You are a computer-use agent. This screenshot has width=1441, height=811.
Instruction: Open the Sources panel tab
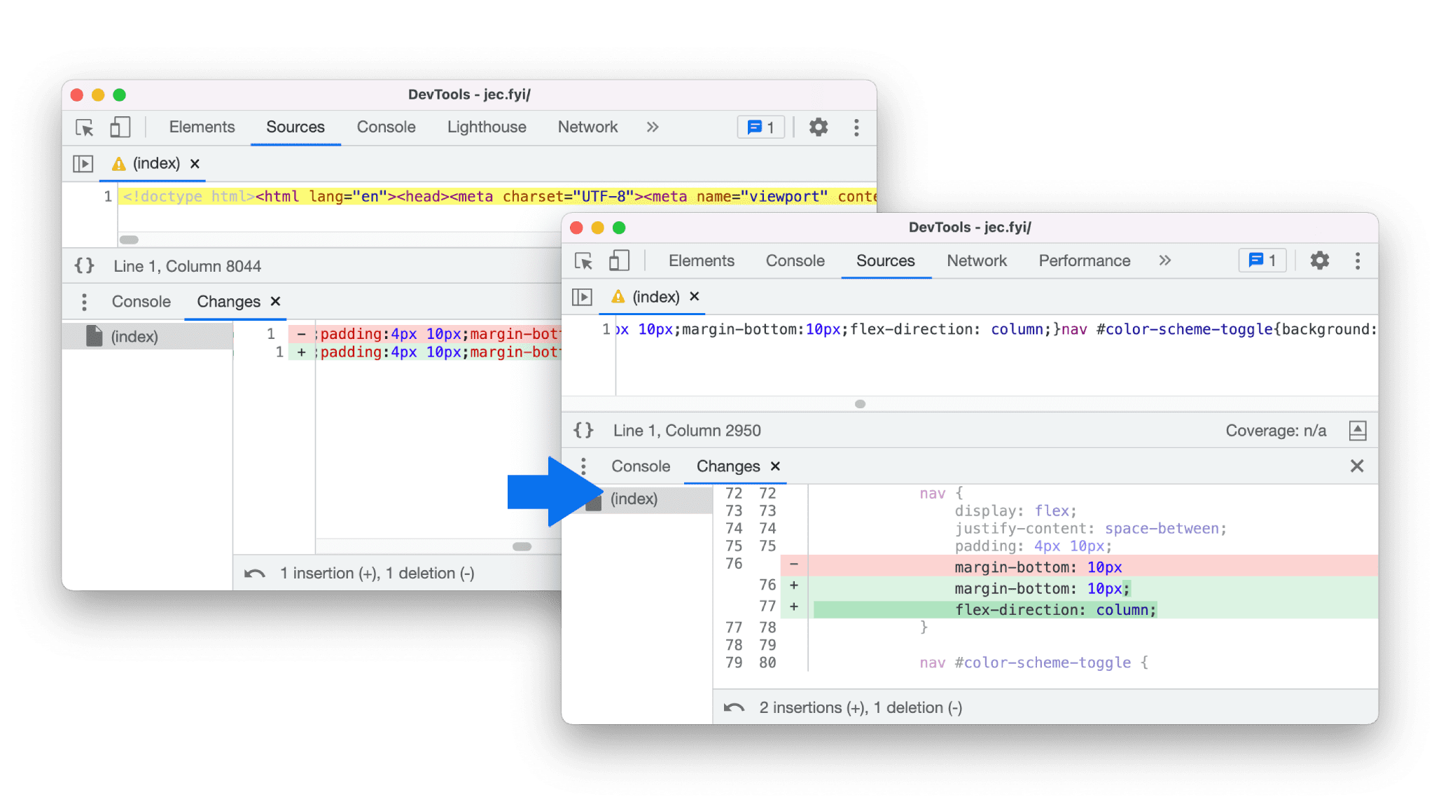884,259
